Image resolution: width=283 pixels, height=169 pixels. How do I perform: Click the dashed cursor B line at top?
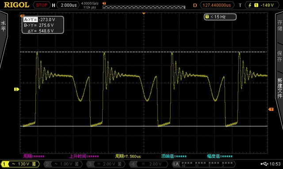144,52
